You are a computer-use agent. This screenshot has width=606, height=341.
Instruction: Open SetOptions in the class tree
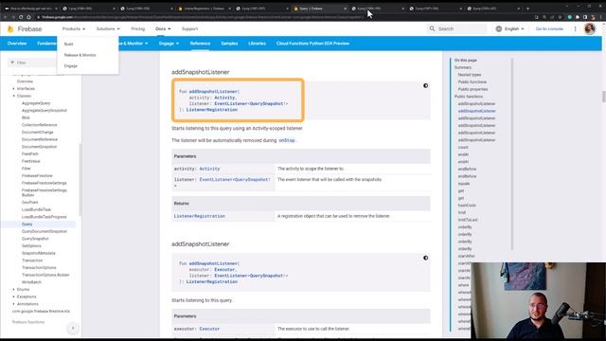(31, 246)
